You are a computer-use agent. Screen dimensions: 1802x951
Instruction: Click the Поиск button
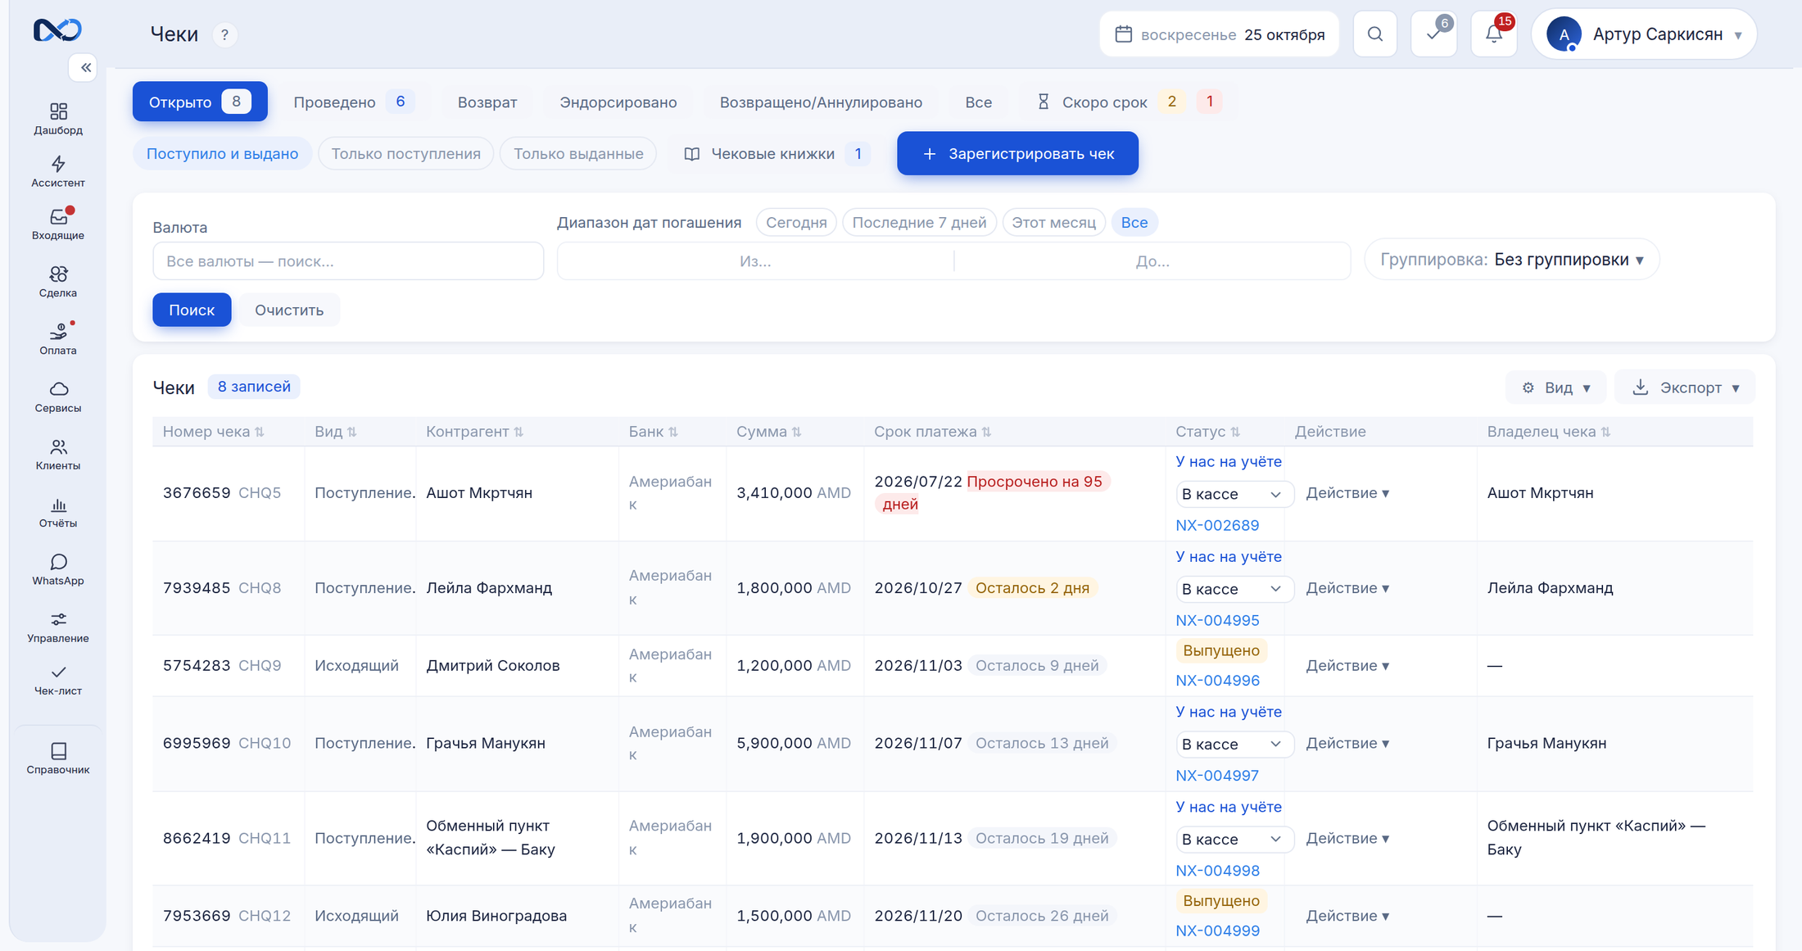[192, 310]
